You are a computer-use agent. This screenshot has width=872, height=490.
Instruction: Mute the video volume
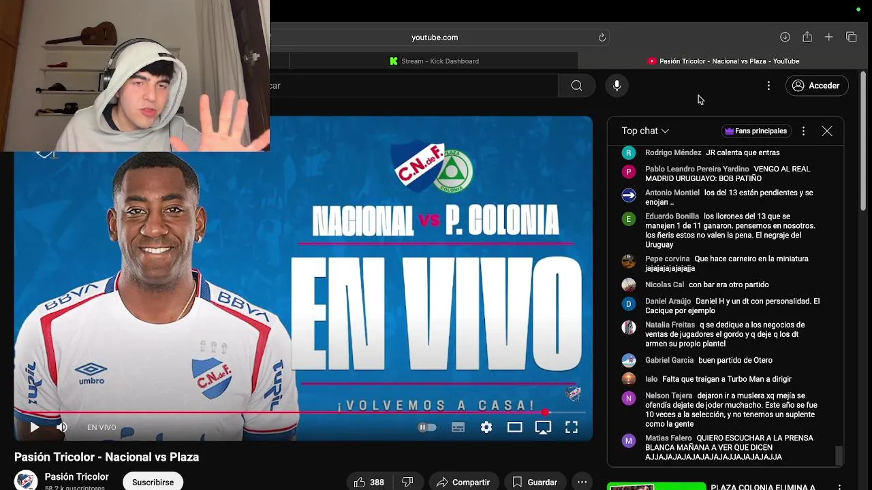[62, 427]
